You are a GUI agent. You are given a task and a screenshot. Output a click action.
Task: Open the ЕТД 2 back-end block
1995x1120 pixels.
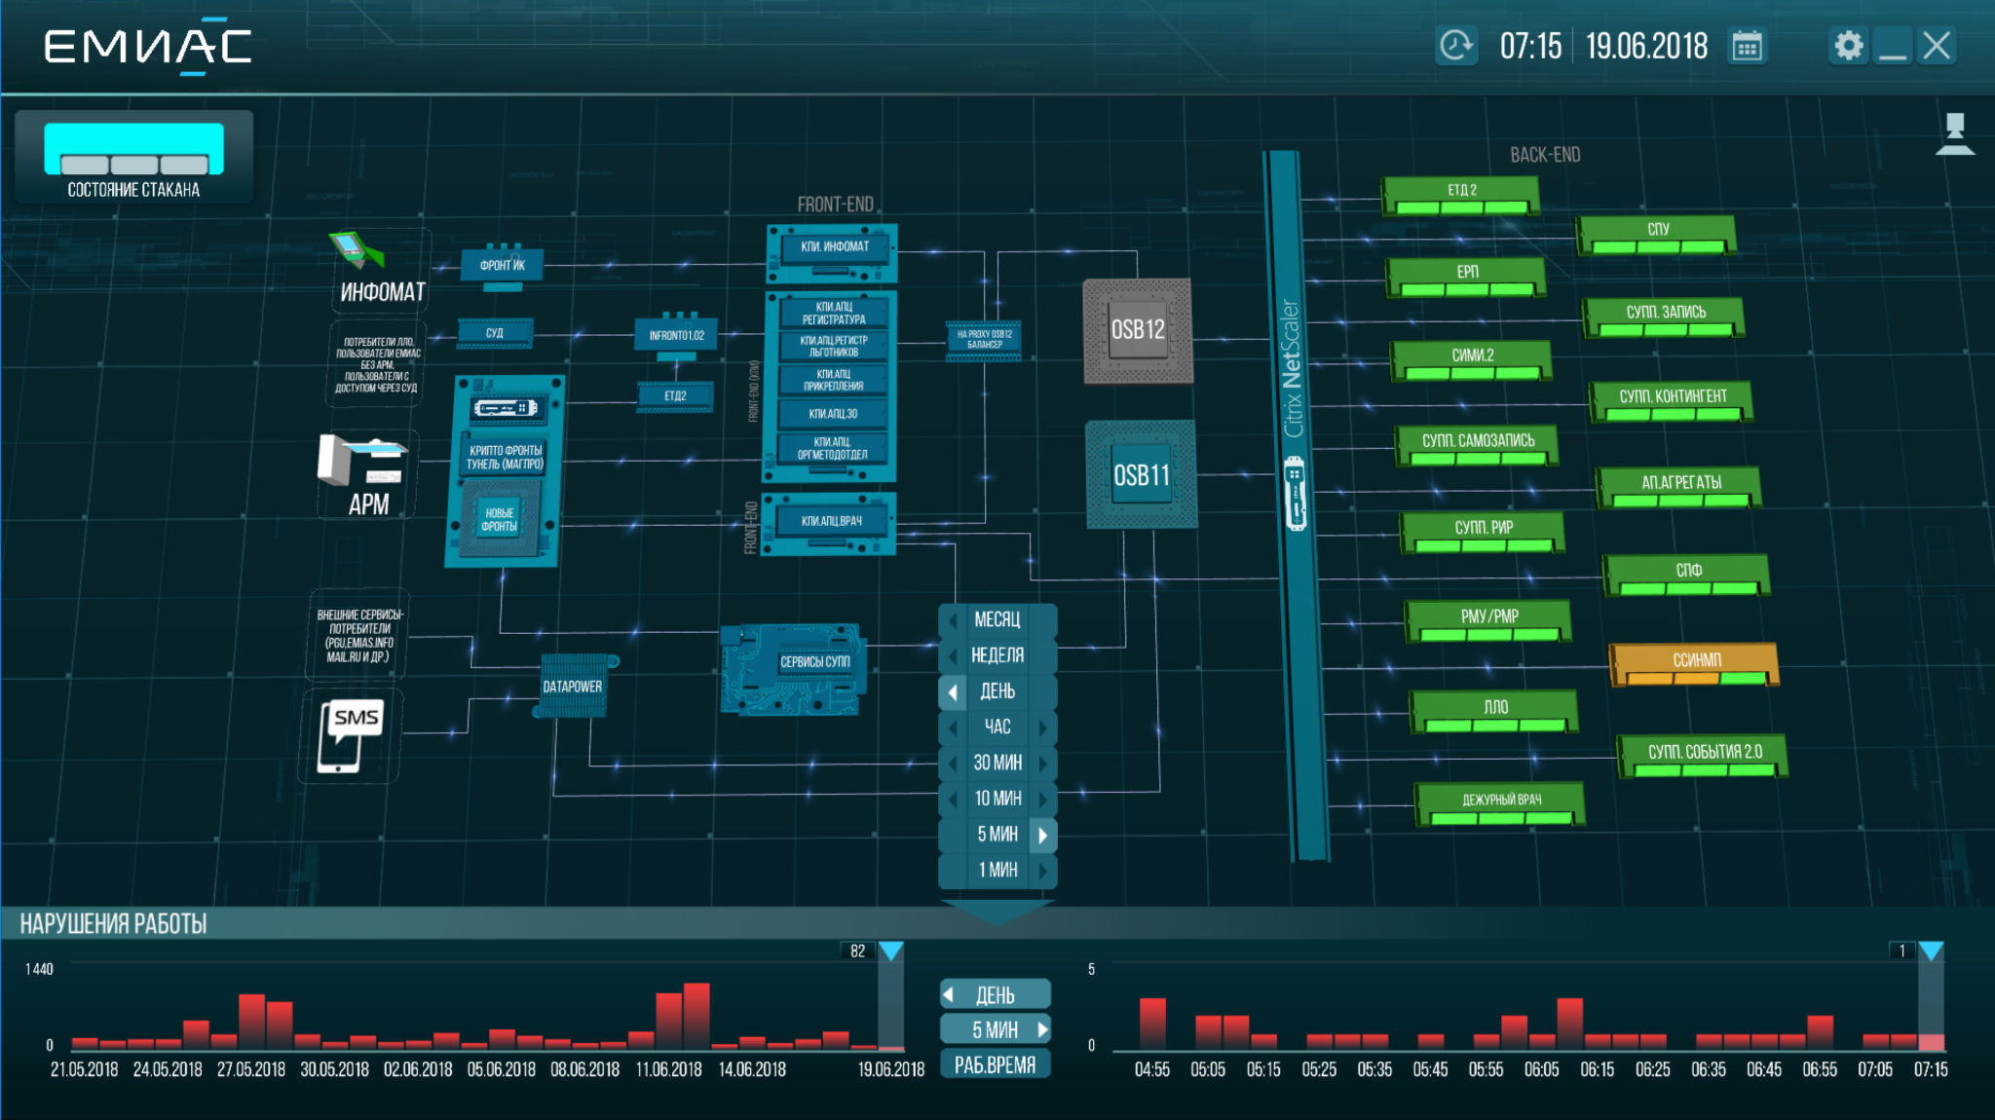point(1460,195)
